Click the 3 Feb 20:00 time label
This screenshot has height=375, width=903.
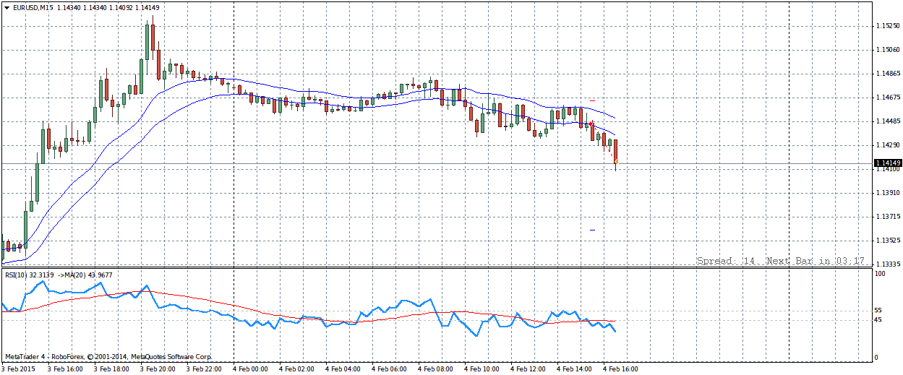(x=158, y=369)
